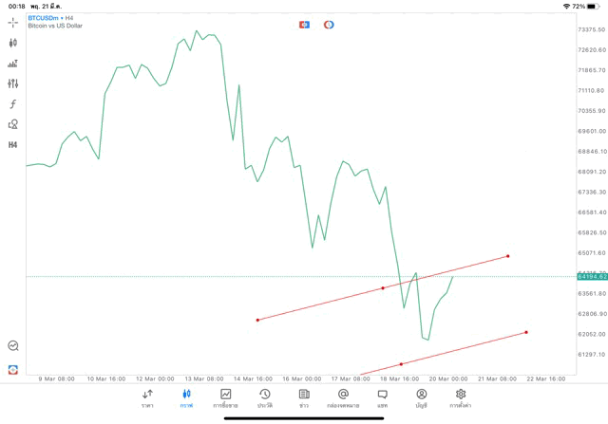Go to the ประวัติ (History) tab

coord(265,397)
